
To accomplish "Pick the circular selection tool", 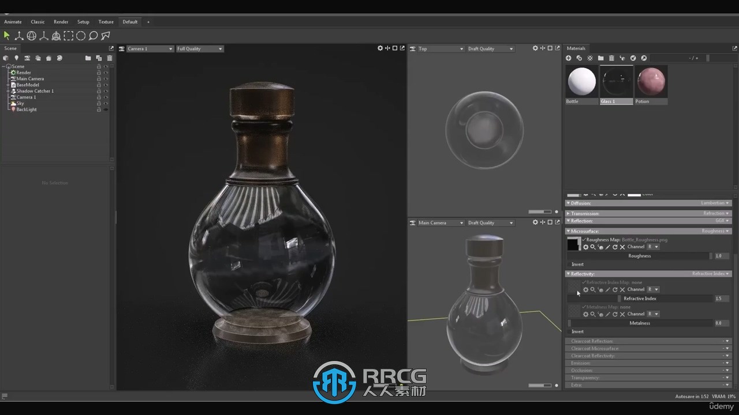I will click(81, 36).
